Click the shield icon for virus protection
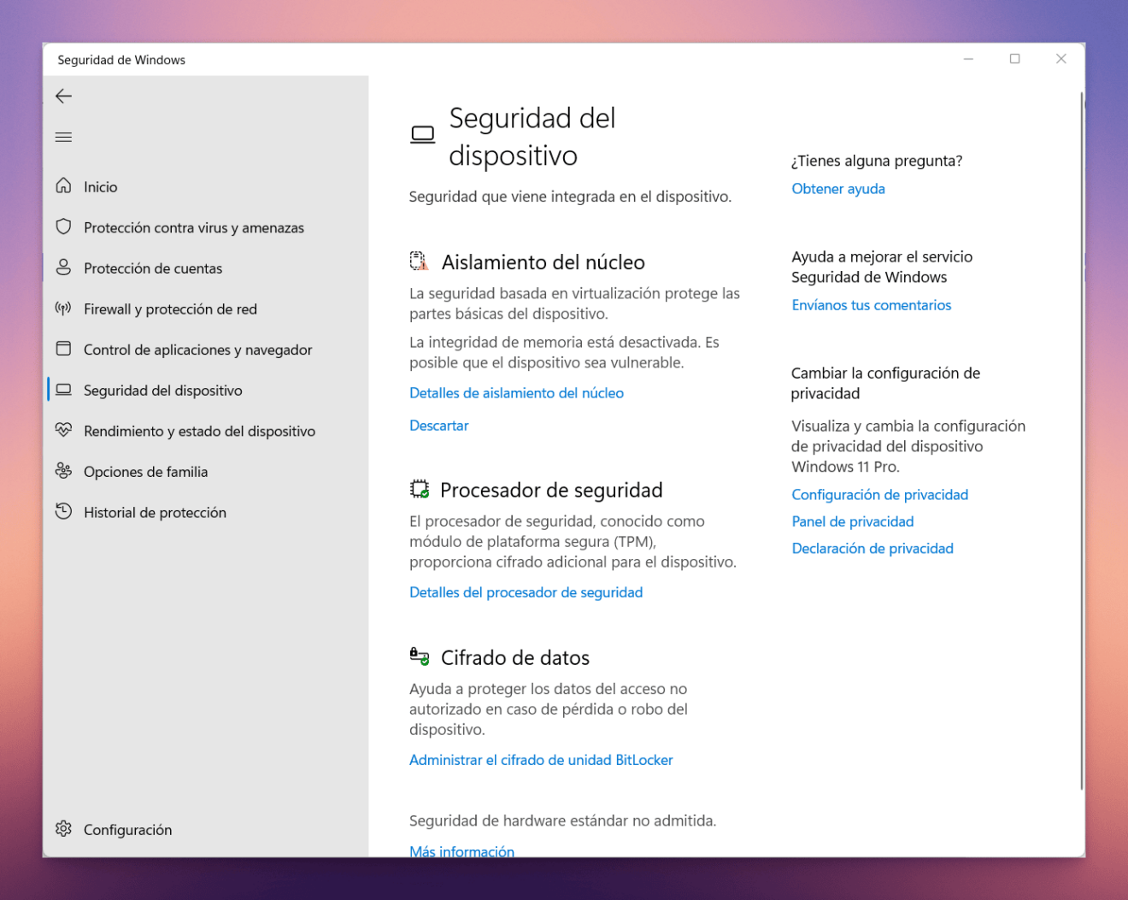 (63, 227)
